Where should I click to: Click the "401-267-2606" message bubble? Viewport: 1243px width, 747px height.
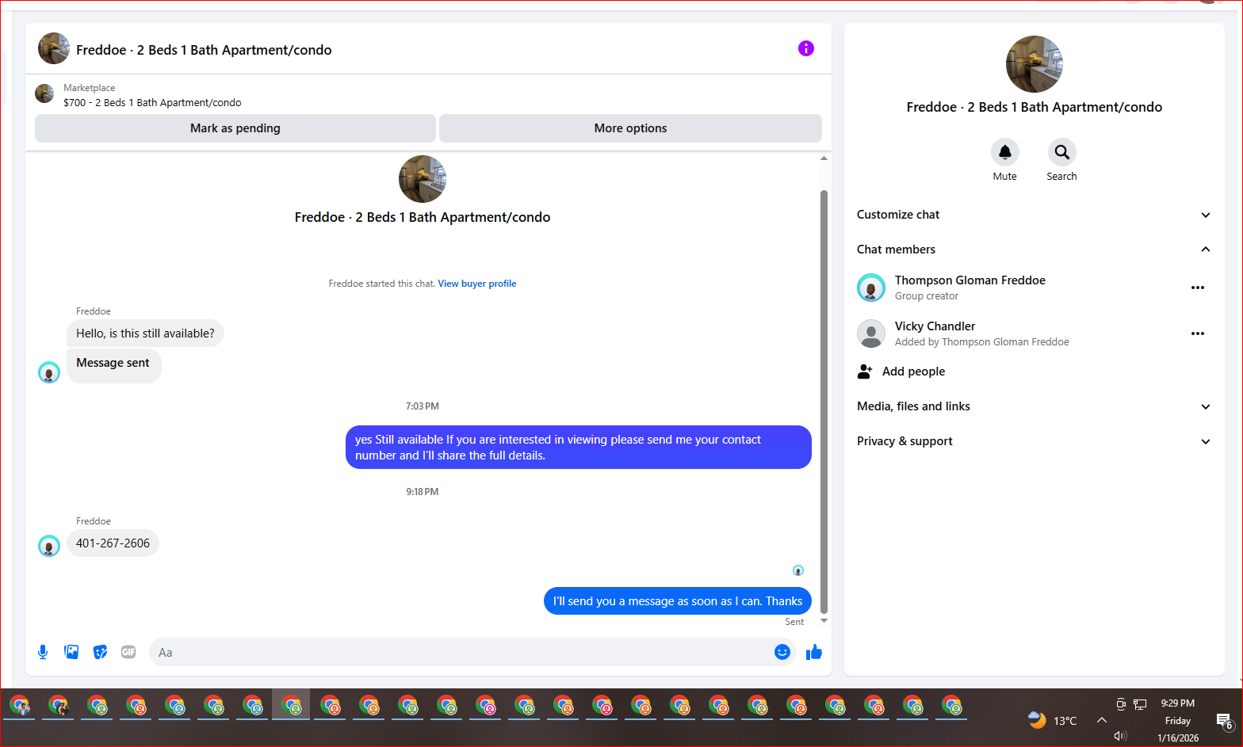(x=113, y=543)
